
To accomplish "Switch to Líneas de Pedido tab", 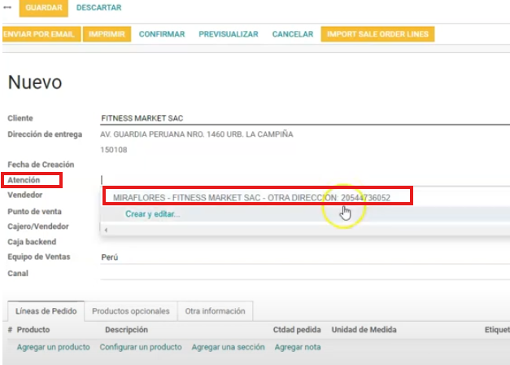I will pos(46,311).
